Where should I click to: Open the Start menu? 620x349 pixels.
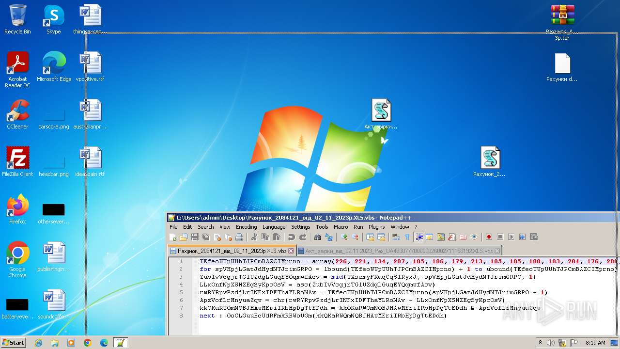click(x=13, y=343)
